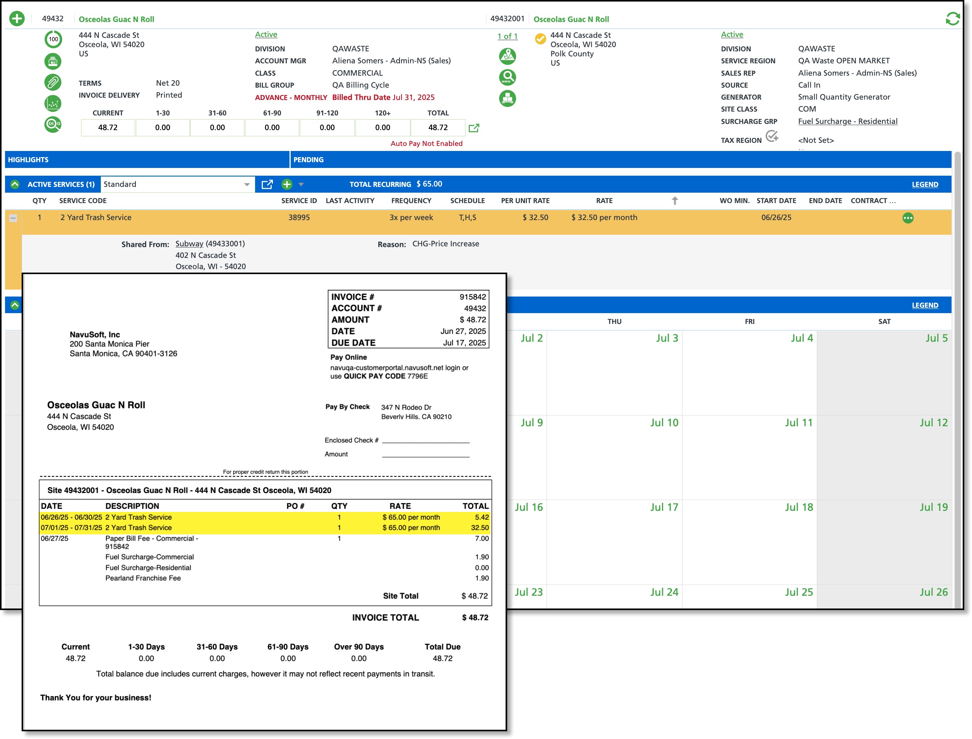Screen dimensions: 972x739
Task: Open dropdown arrow next to add service
Action: click(x=301, y=184)
